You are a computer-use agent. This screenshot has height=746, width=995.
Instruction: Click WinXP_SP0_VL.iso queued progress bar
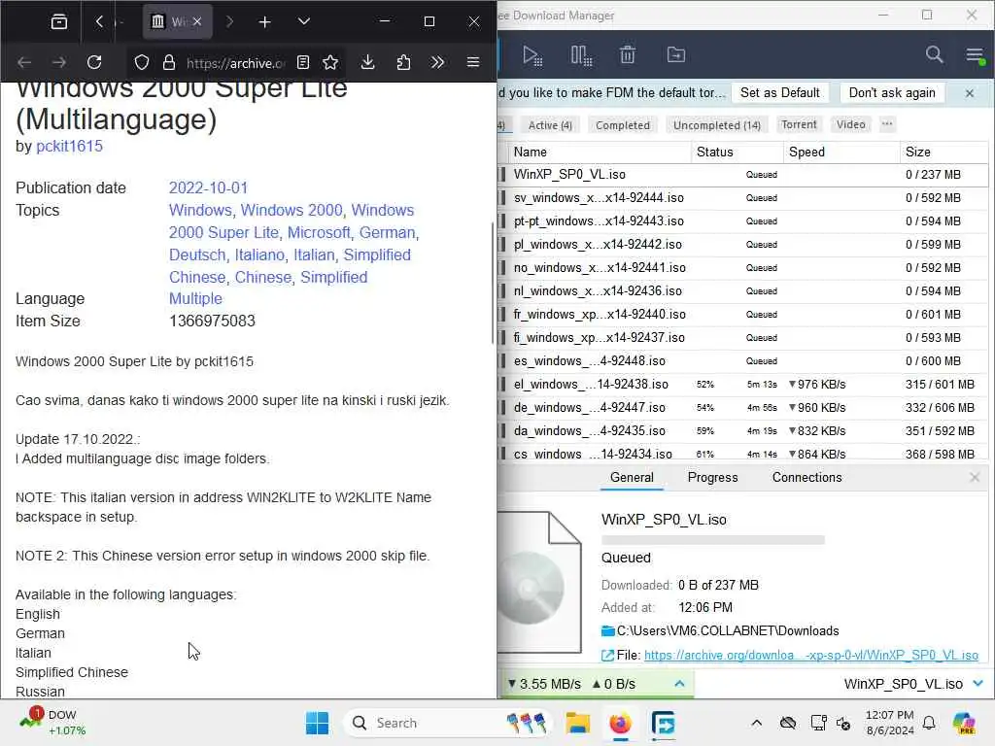[712, 540]
